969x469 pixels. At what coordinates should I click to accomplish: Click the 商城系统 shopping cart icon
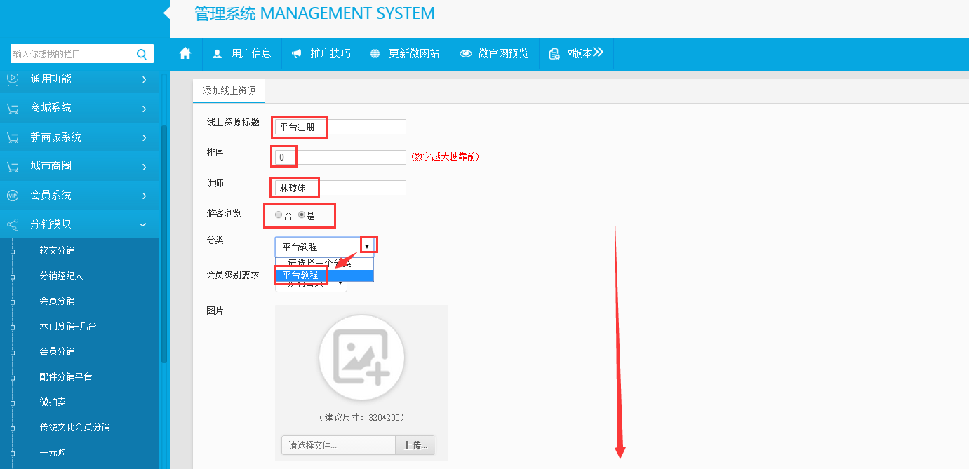tap(13, 109)
